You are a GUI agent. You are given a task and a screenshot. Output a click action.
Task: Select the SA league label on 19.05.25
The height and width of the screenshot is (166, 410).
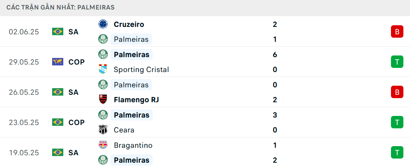click(x=73, y=152)
